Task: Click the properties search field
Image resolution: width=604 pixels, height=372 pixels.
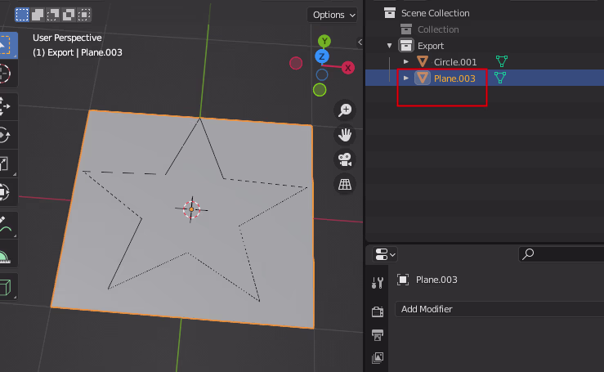Action: click(561, 254)
